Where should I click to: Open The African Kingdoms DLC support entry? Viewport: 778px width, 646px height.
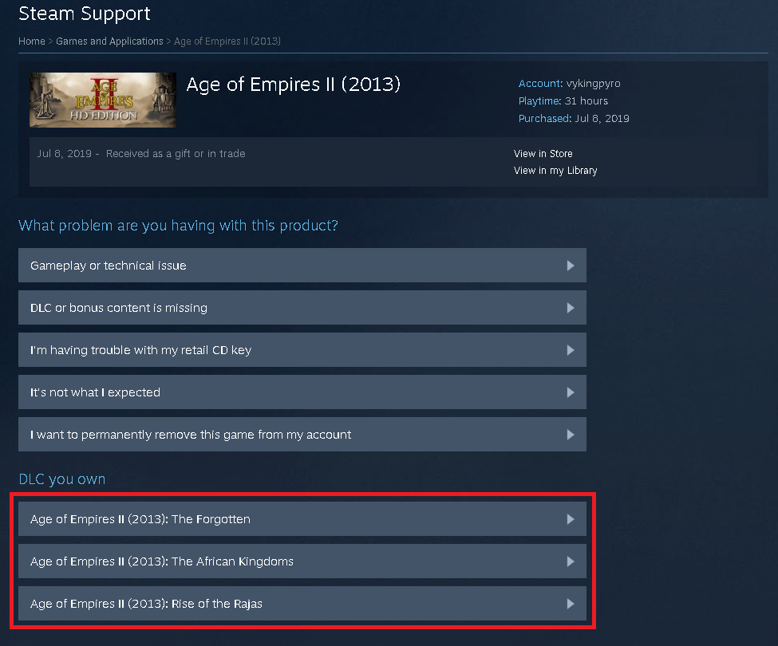point(302,561)
